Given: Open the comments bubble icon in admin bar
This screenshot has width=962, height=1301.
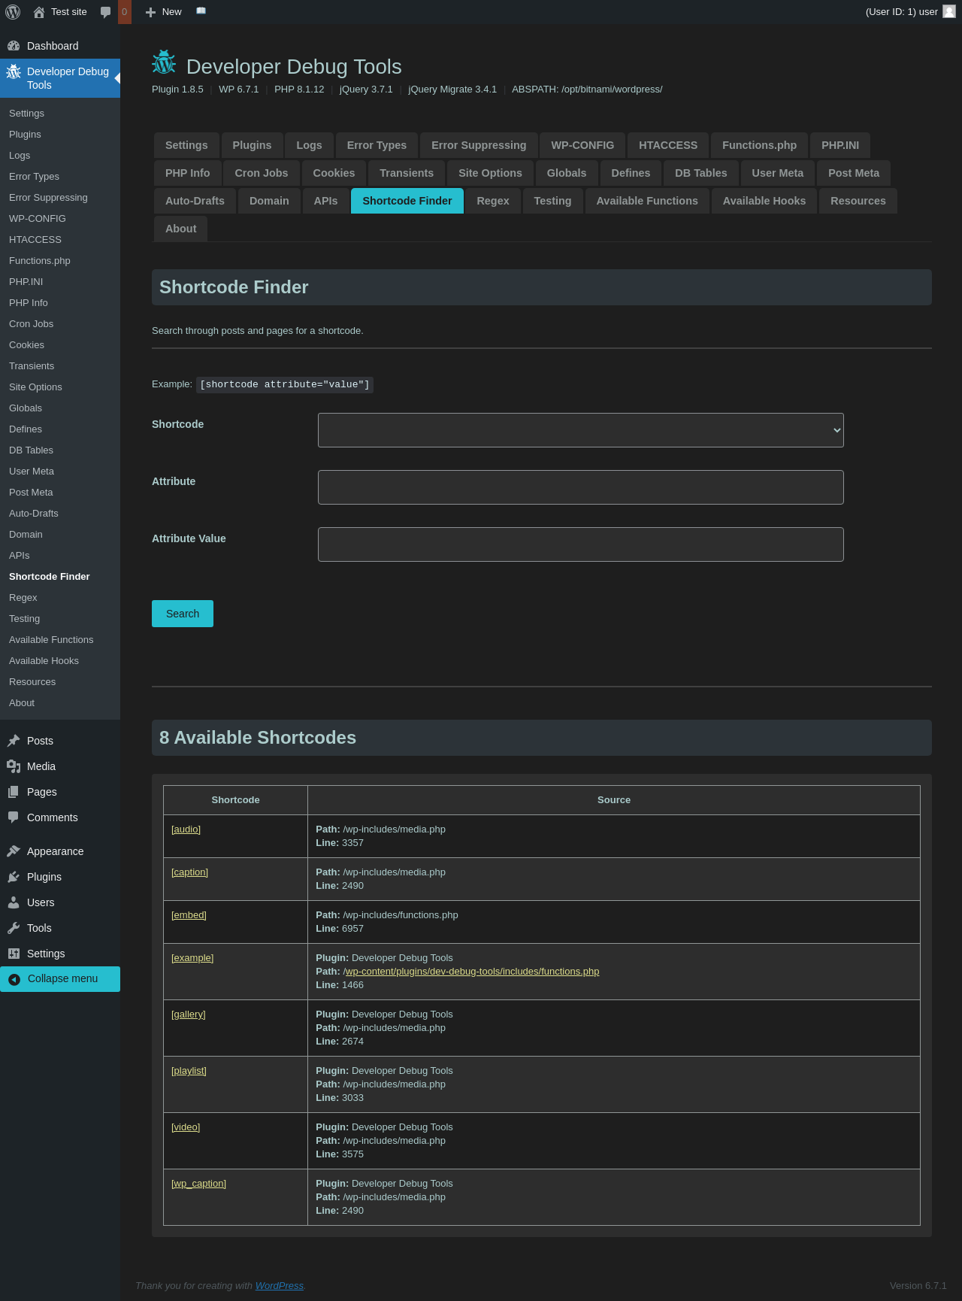Looking at the screenshot, I should click(106, 12).
